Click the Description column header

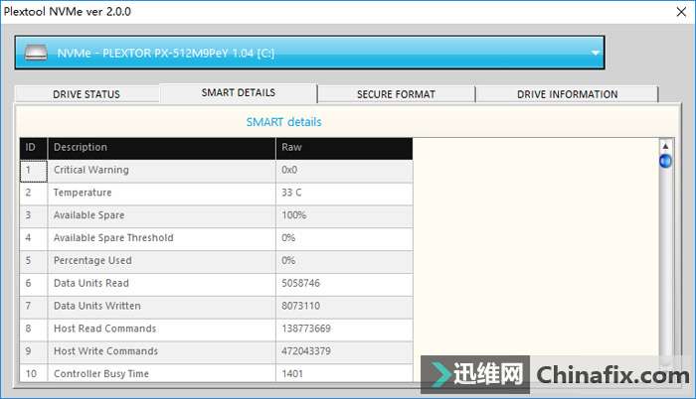point(161,148)
